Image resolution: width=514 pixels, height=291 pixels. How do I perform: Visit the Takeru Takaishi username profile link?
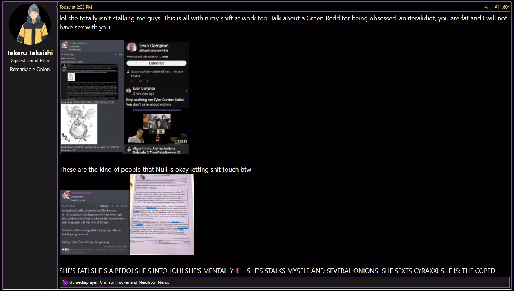pyautogui.click(x=30, y=53)
